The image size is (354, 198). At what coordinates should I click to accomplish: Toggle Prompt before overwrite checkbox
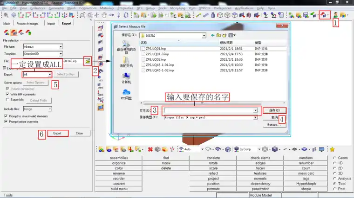[6, 121]
